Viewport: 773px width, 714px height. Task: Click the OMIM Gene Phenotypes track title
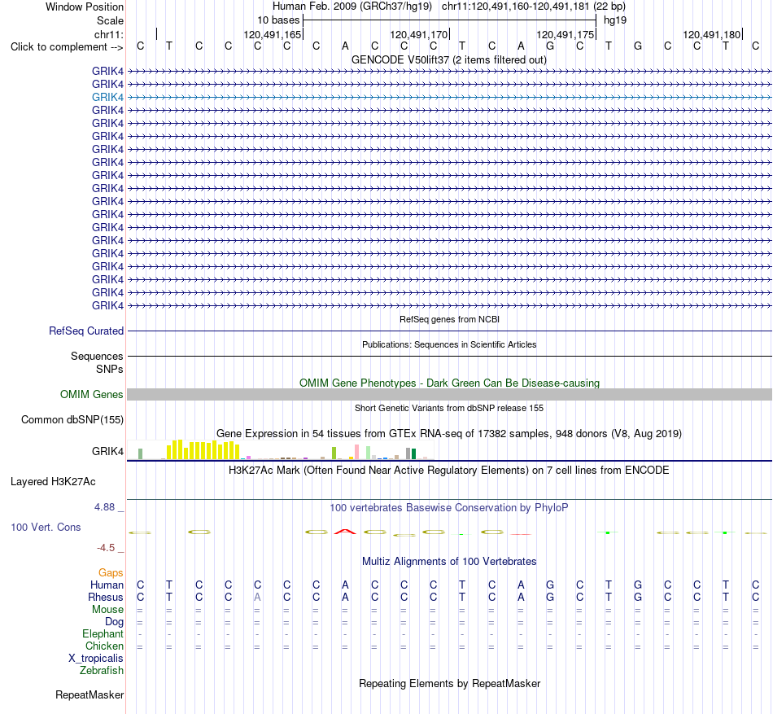[x=450, y=383]
